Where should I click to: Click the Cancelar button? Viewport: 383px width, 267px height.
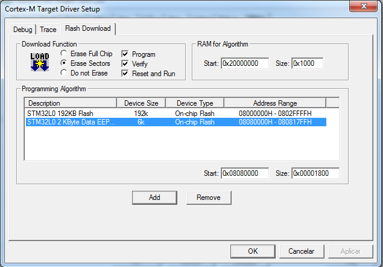(302, 251)
